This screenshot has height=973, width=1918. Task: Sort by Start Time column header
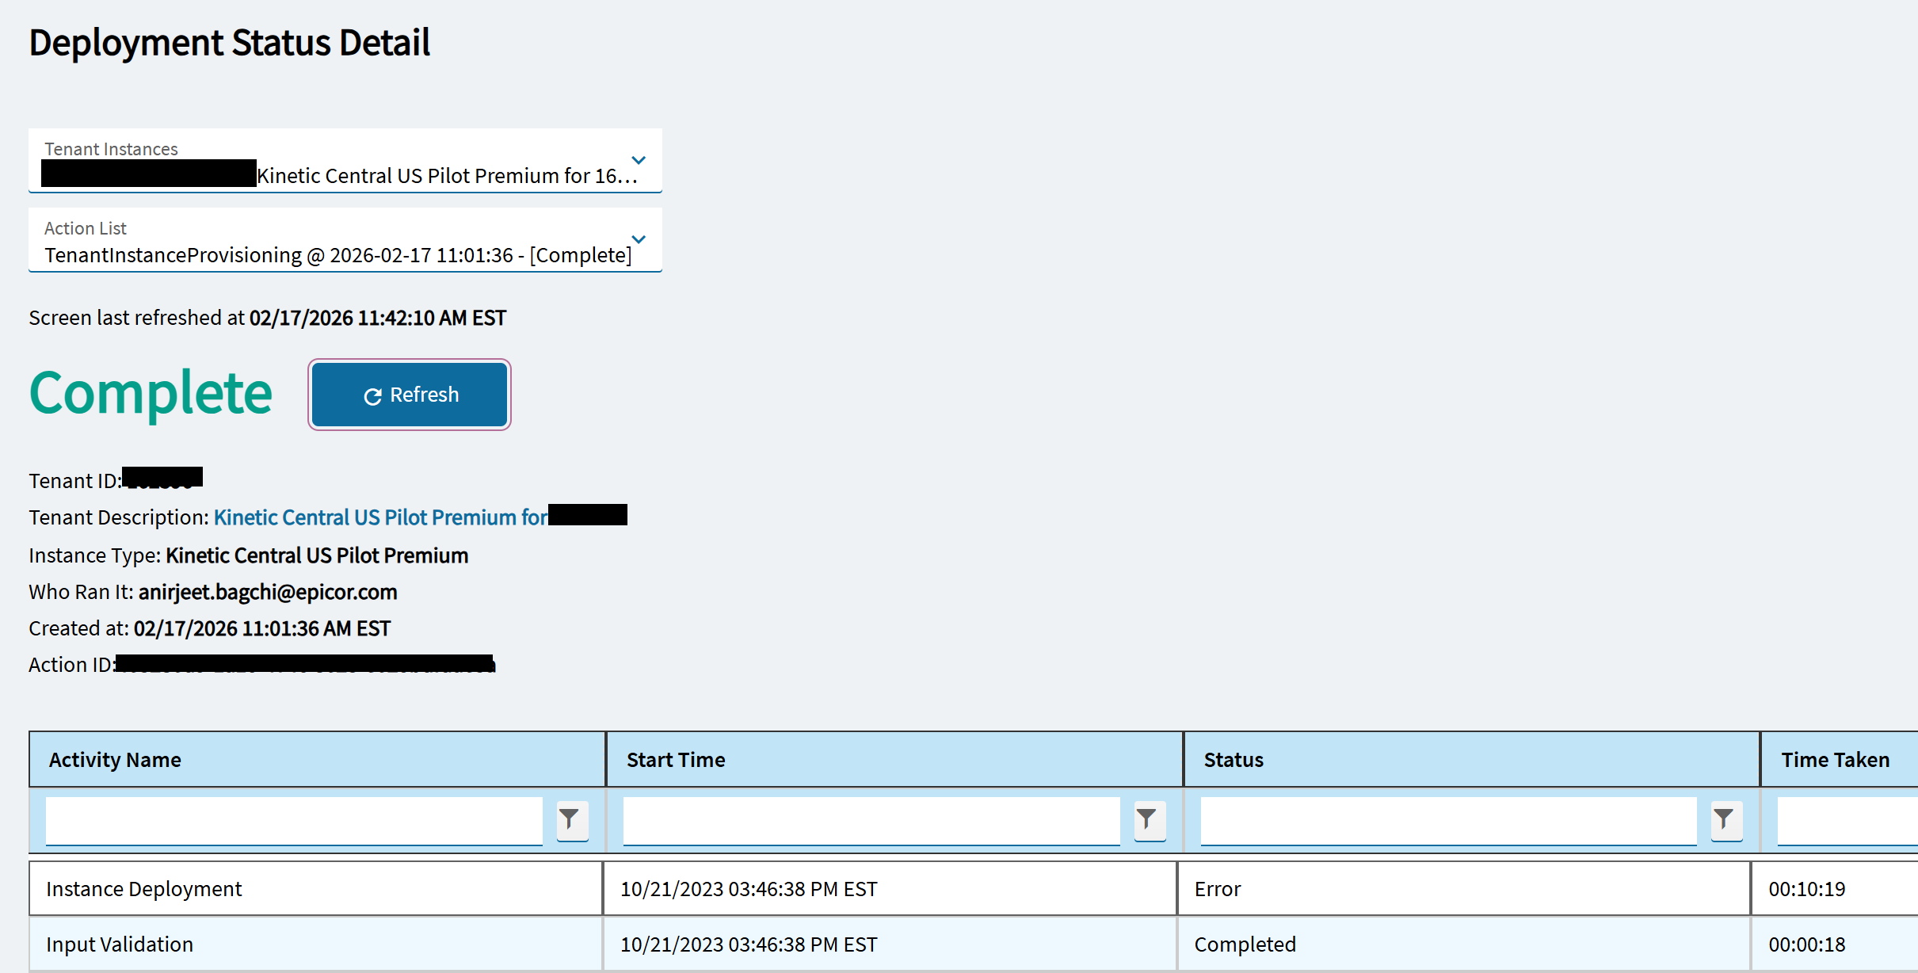676,760
